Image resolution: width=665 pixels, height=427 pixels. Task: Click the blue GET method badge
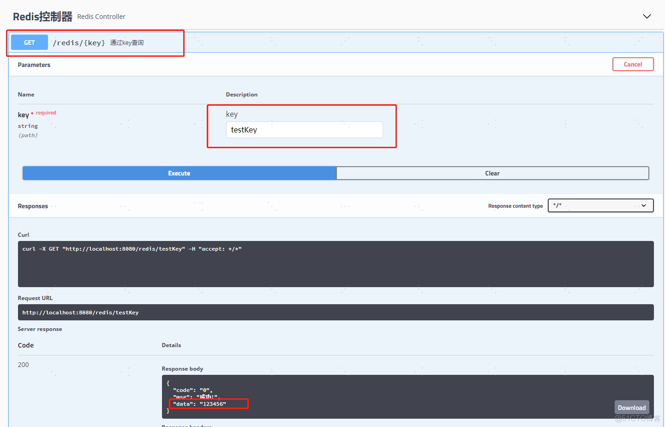(30, 42)
